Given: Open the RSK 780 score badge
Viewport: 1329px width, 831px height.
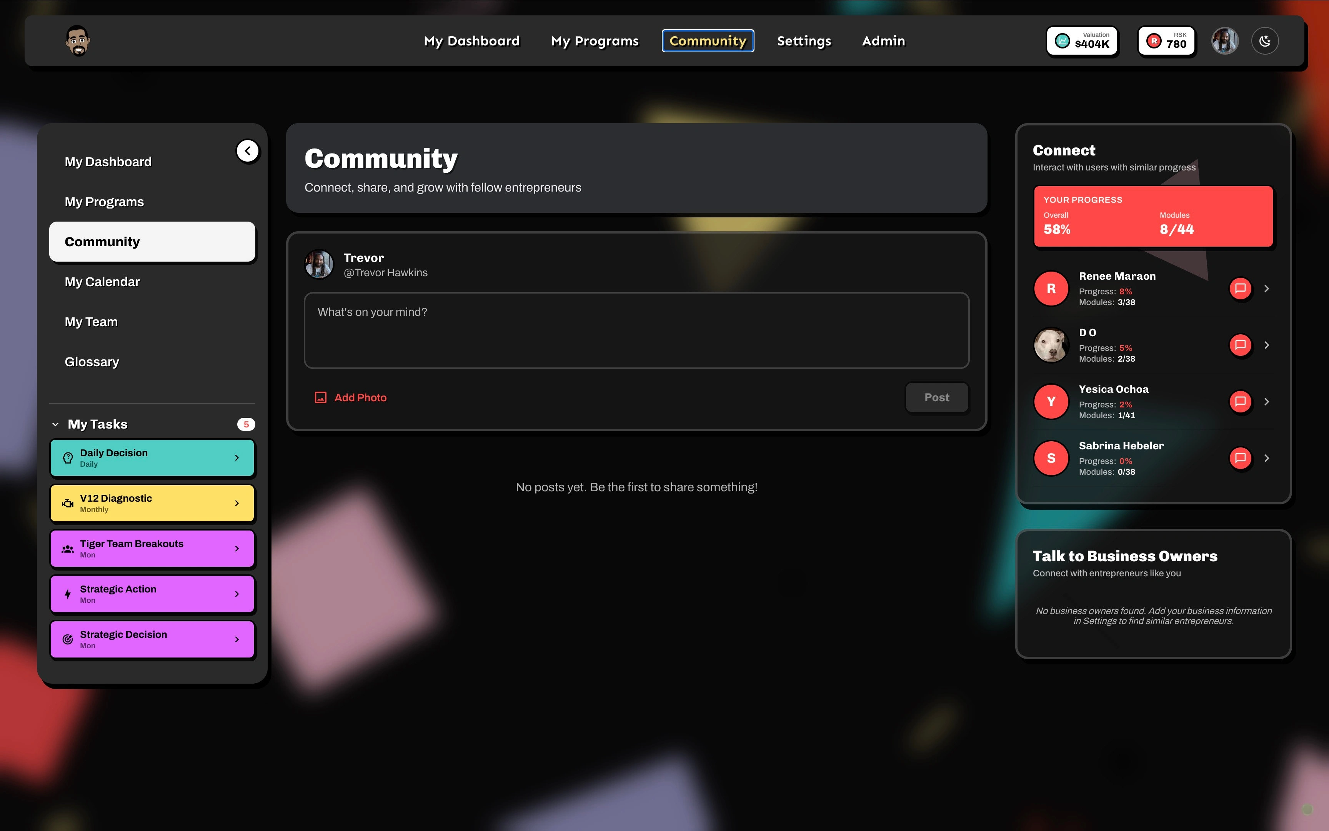Looking at the screenshot, I should click(1166, 41).
